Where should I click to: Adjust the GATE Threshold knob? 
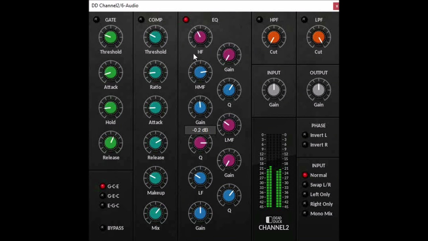click(x=111, y=37)
